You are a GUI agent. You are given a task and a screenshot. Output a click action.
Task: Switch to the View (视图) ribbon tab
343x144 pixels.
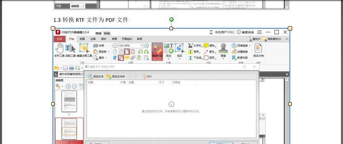point(82,39)
